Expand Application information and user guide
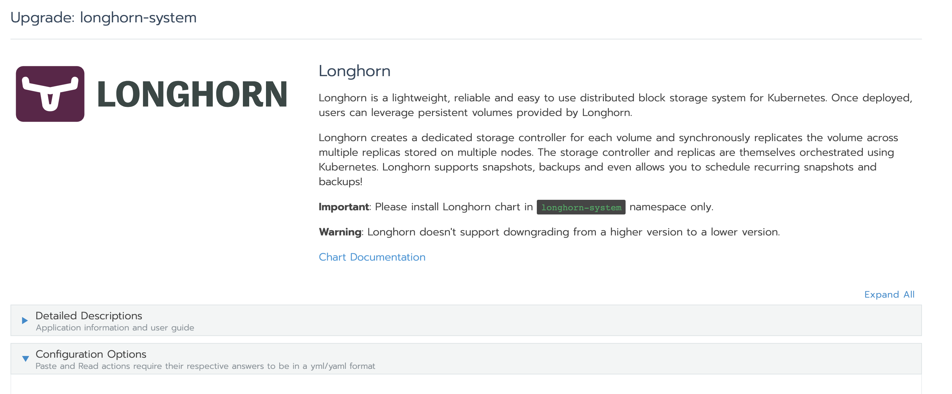Viewport: 952px width, 394px height. (x=115, y=327)
